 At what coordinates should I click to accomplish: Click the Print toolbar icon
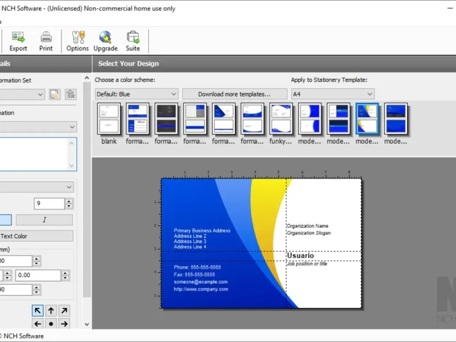[x=46, y=41]
